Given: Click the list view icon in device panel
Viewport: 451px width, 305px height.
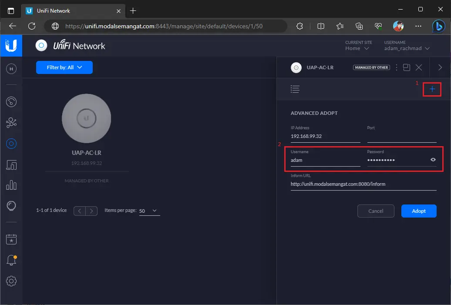Looking at the screenshot, I should (295, 89).
